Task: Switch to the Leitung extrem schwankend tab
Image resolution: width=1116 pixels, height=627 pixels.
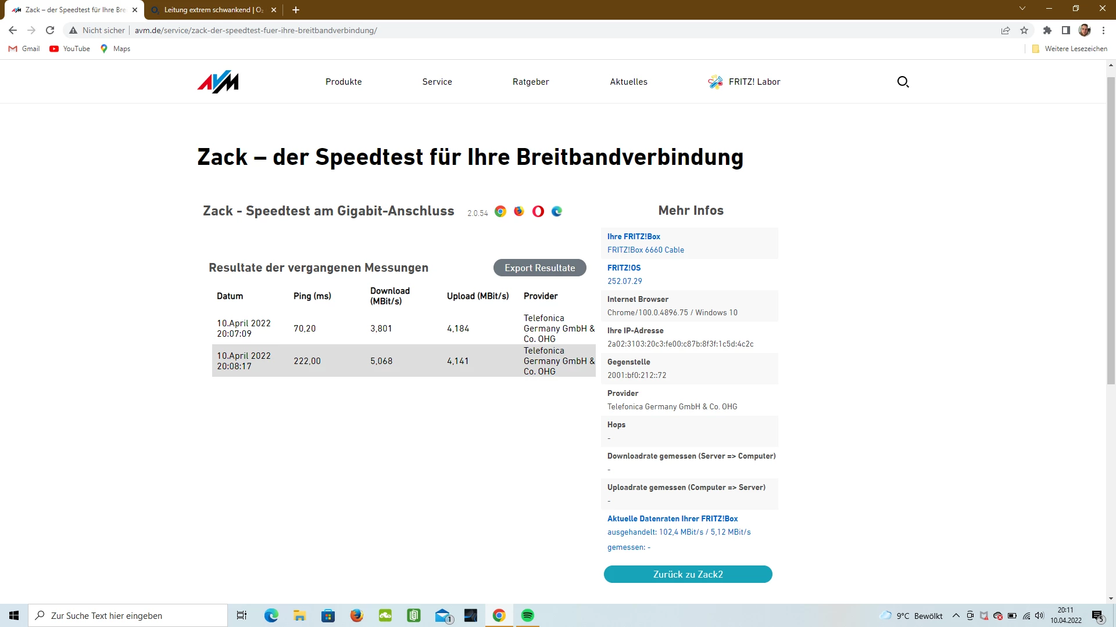Action: click(x=213, y=10)
